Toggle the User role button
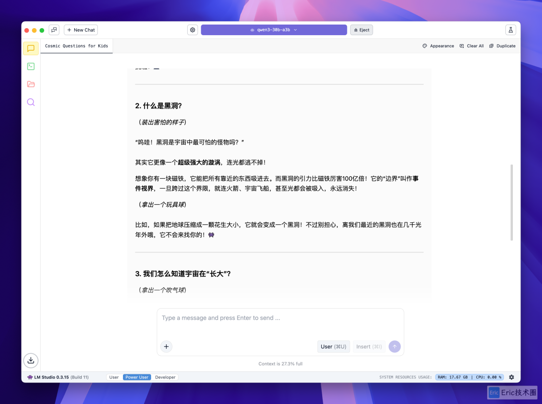 (x=334, y=347)
